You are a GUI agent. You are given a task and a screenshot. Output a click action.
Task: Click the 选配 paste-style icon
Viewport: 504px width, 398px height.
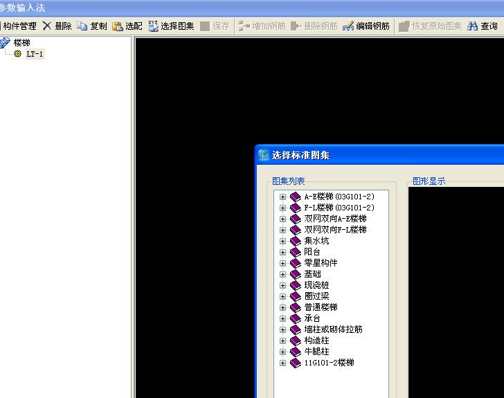tap(117, 26)
